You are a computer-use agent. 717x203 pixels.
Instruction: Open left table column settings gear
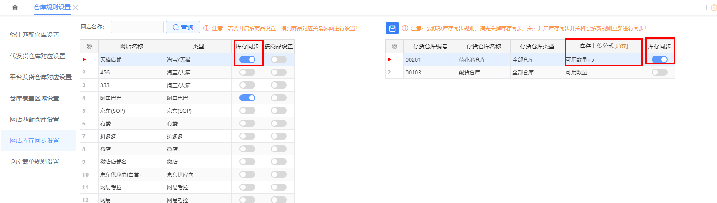89,46
